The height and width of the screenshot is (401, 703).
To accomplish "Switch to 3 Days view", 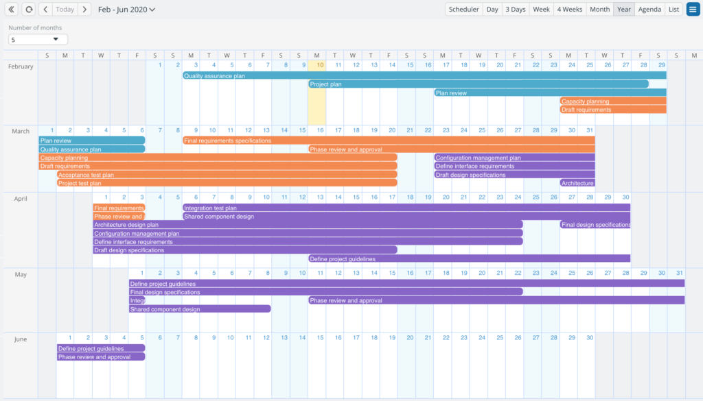I will click(x=515, y=10).
